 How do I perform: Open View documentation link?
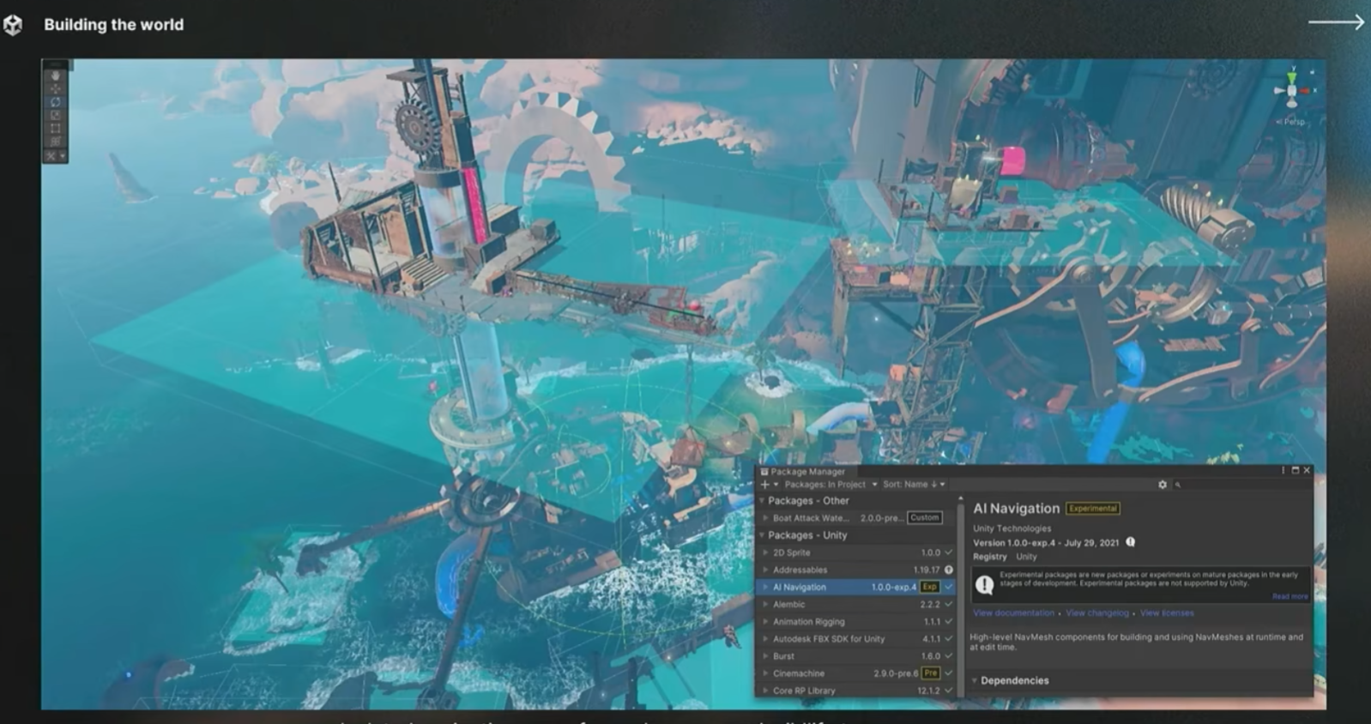1013,613
